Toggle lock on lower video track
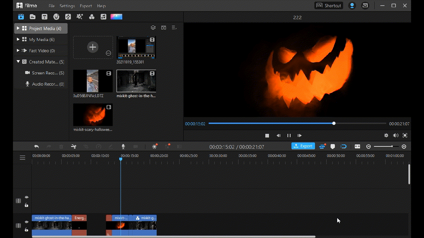Image resolution: width=424 pixels, height=238 pixels. click(26, 230)
